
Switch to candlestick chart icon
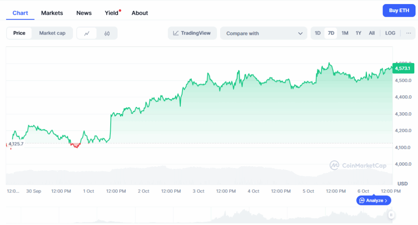click(107, 33)
